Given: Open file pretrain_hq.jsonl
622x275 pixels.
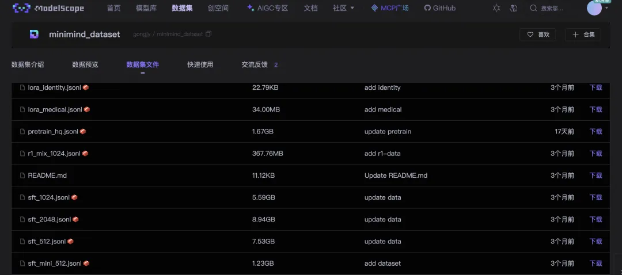Looking at the screenshot, I should pos(53,132).
